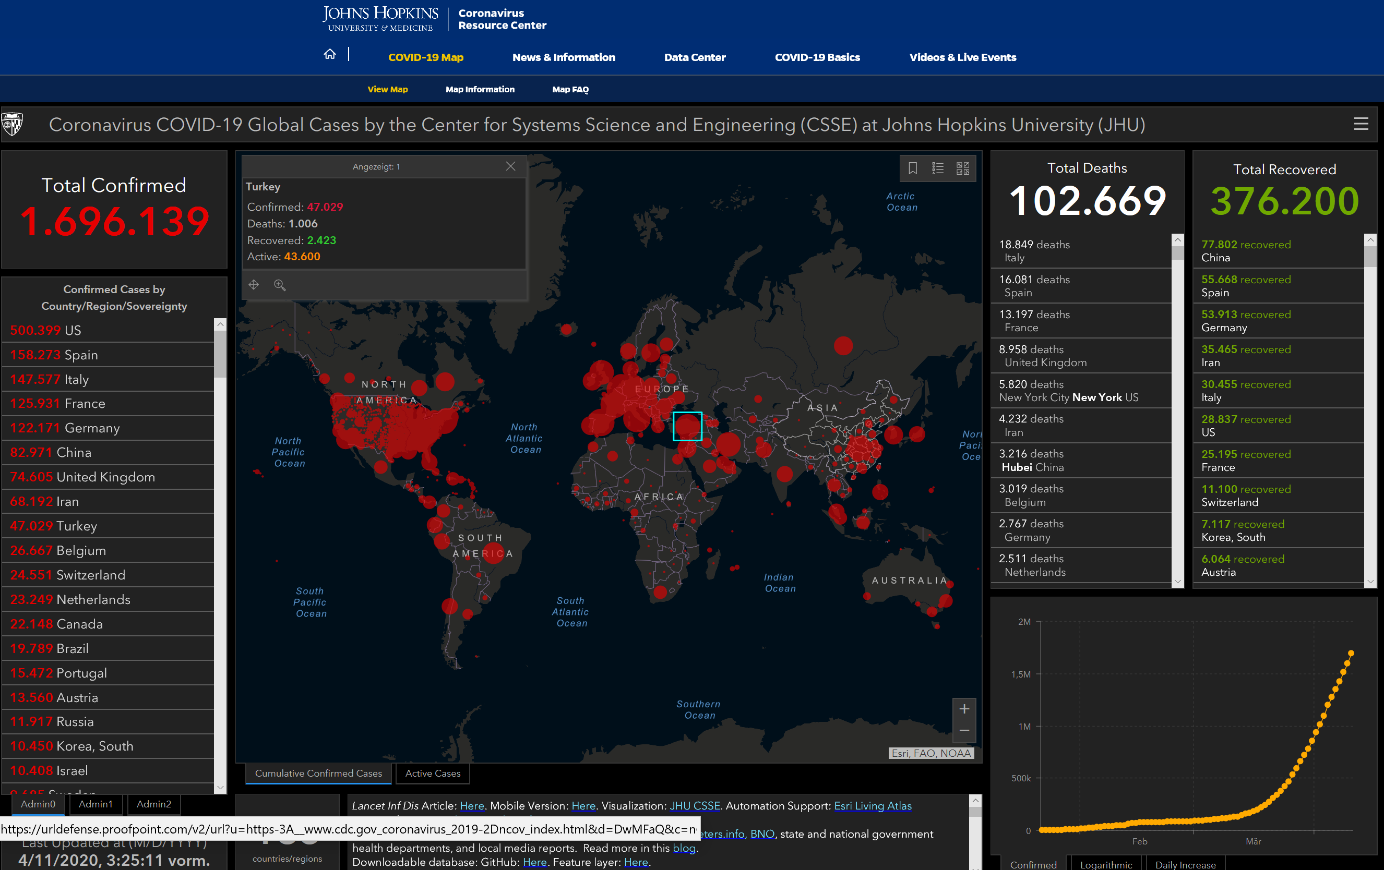Image resolution: width=1384 pixels, height=870 pixels.
Task: Open Videos & Live Events menu
Action: [963, 57]
